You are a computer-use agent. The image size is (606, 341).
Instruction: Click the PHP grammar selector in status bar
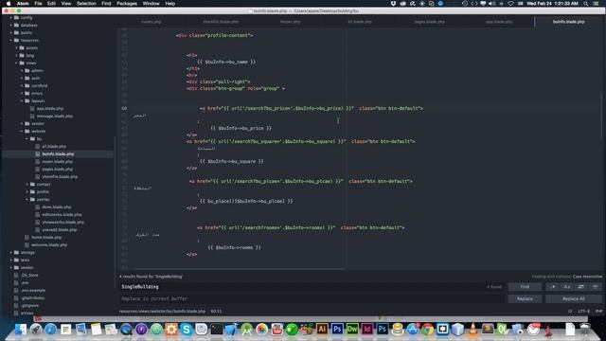[x=599, y=311]
